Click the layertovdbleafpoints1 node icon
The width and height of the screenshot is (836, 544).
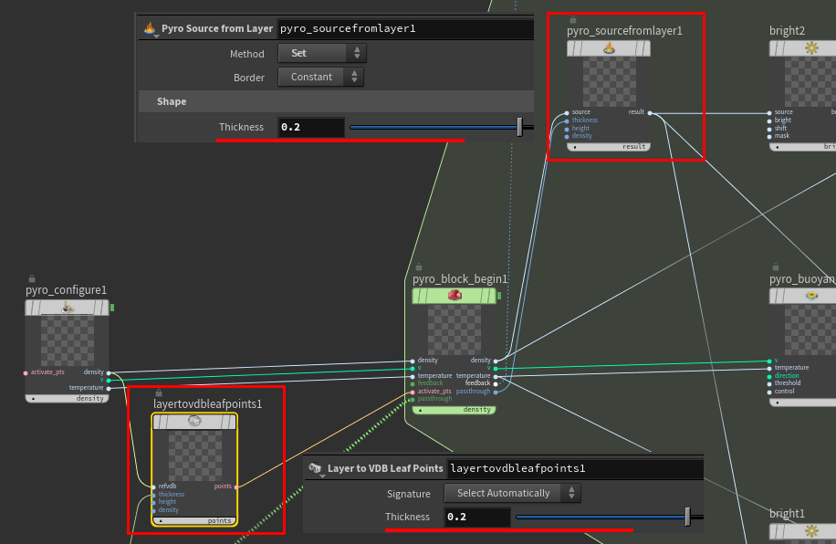click(x=194, y=422)
